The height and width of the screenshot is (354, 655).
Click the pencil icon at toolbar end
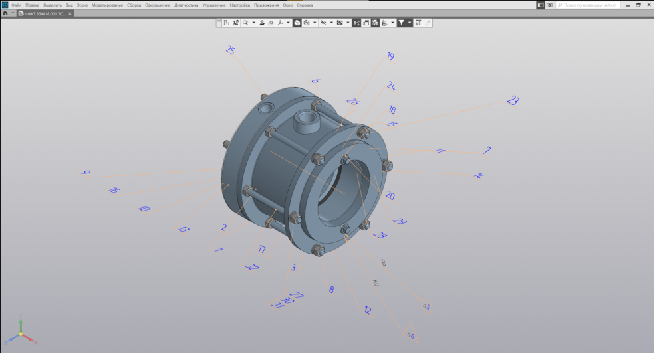(x=428, y=23)
